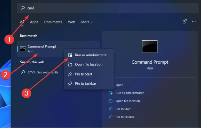Click the folder icon in preview pane list
This screenshot has height=128, width=201.
coord(110,101)
